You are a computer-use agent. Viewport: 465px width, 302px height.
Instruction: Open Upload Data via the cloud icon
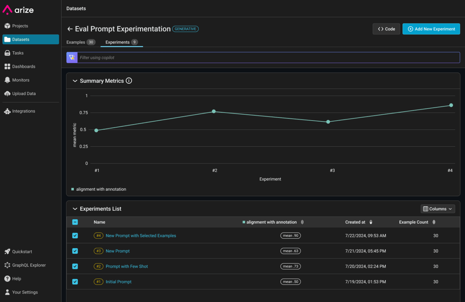coord(7,94)
